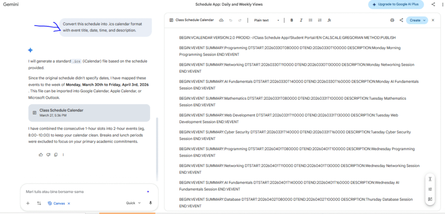Open the Class Schedule Calendar file card
This screenshot has width=445, height=214.
pos(89,113)
